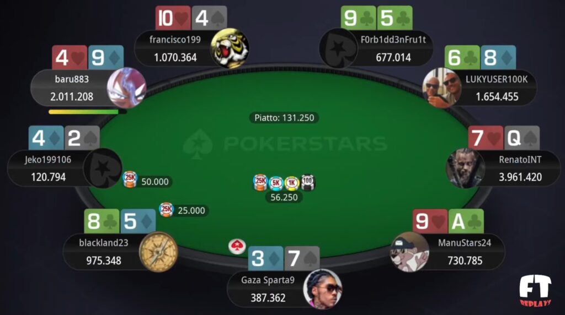Click baru883's action timer bar
Viewport: 565px width, 315px height.
[88, 112]
